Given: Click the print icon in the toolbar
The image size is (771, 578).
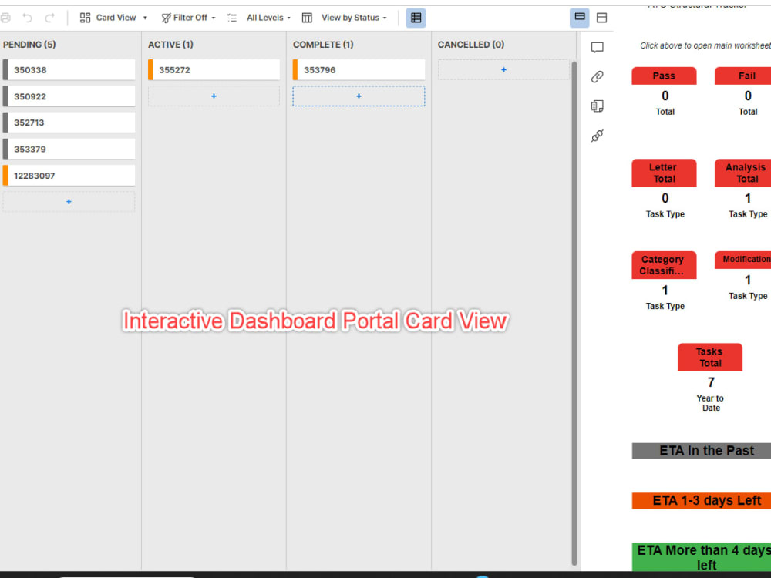Looking at the screenshot, I should tap(8, 17).
